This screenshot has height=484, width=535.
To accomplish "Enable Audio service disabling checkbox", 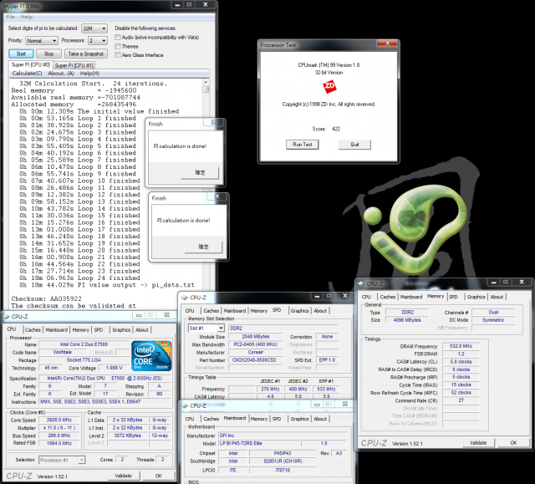I will [118, 37].
